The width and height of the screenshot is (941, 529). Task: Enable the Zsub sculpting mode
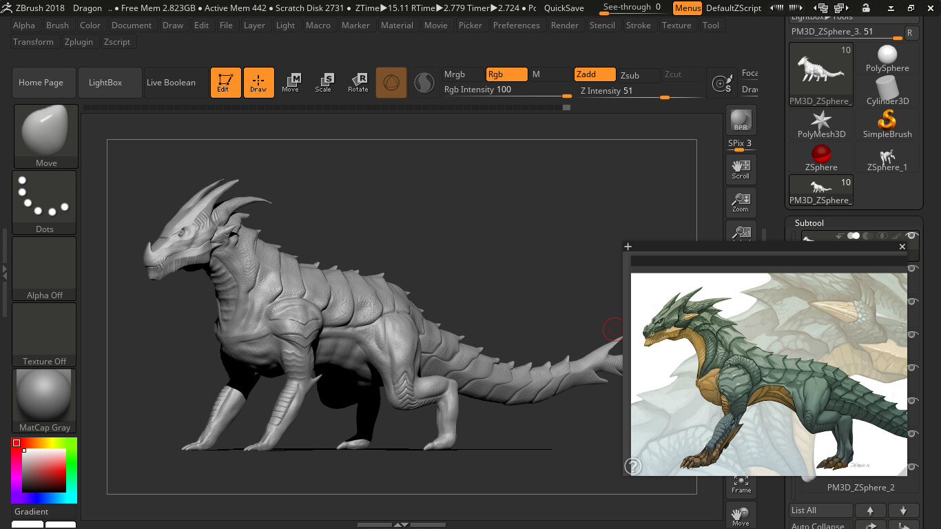point(636,74)
